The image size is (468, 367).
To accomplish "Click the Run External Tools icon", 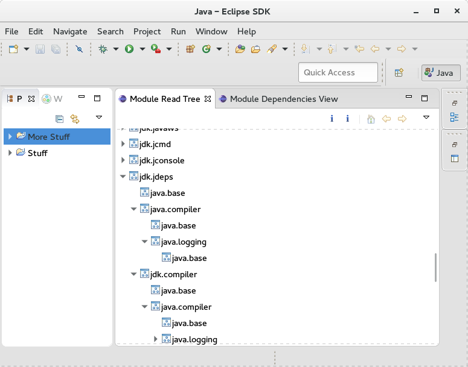I will (156, 49).
